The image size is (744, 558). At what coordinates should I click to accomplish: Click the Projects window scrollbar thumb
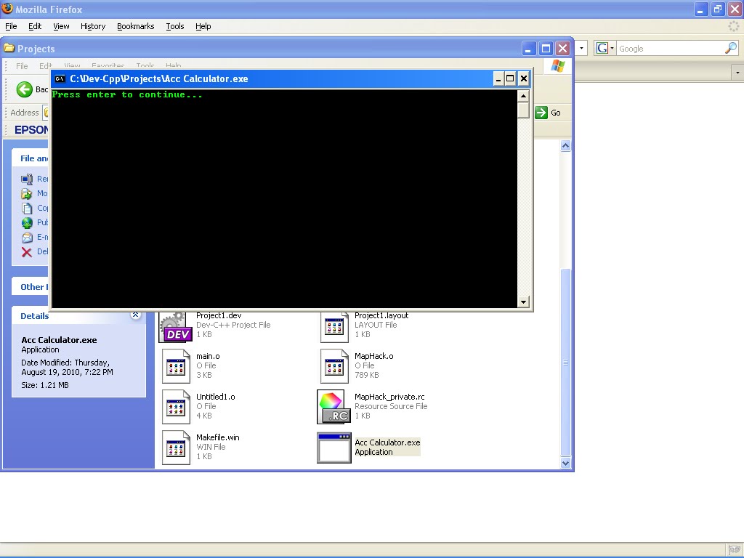click(x=565, y=363)
